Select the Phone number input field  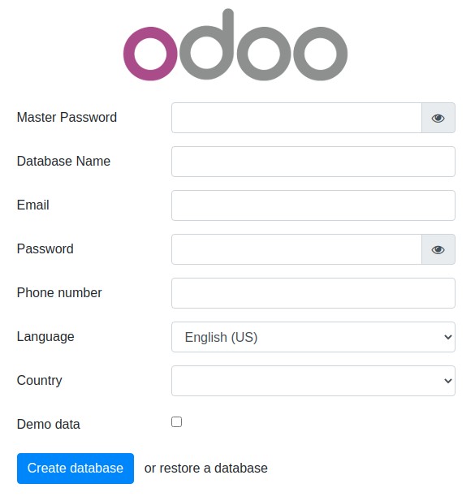[313, 293]
